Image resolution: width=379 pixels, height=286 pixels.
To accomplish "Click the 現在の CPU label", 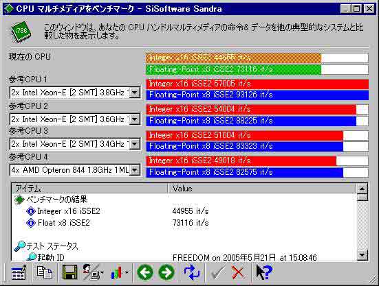I will (x=30, y=57).
